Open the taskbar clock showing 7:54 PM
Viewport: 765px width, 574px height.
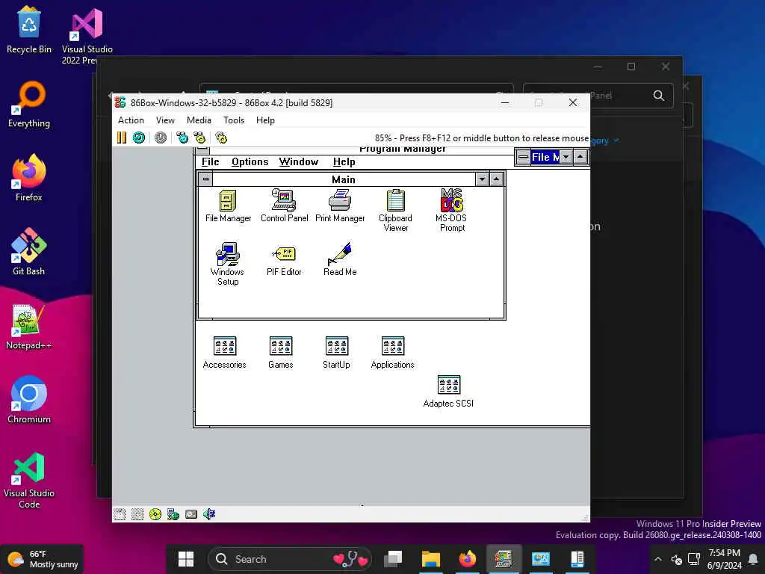(x=725, y=559)
